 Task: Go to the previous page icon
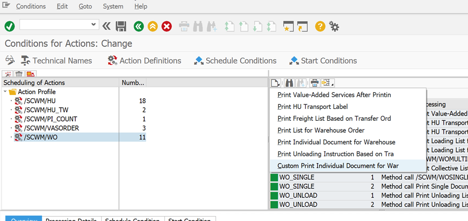click(x=244, y=26)
